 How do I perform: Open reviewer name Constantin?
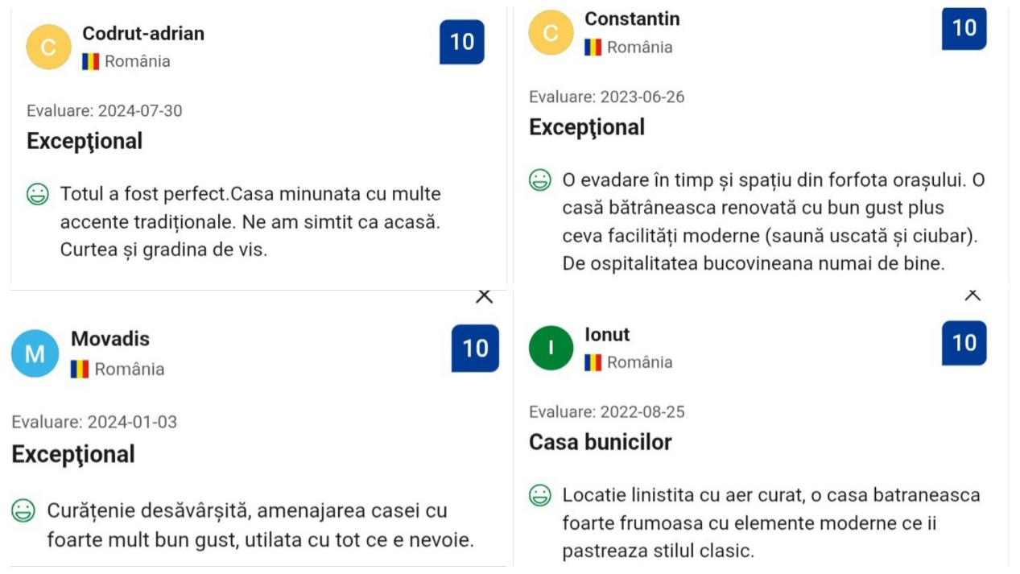pos(632,19)
